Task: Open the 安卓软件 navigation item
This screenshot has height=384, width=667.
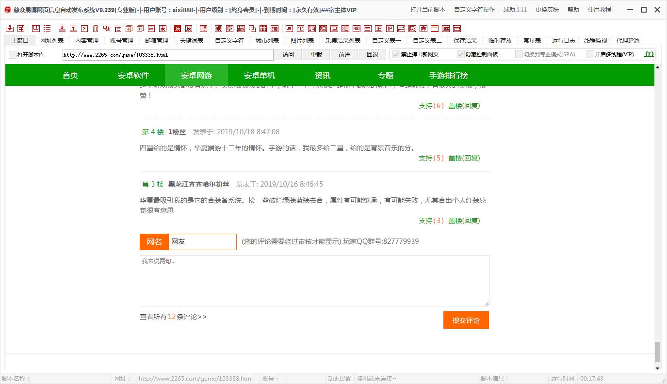Action: tap(133, 75)
